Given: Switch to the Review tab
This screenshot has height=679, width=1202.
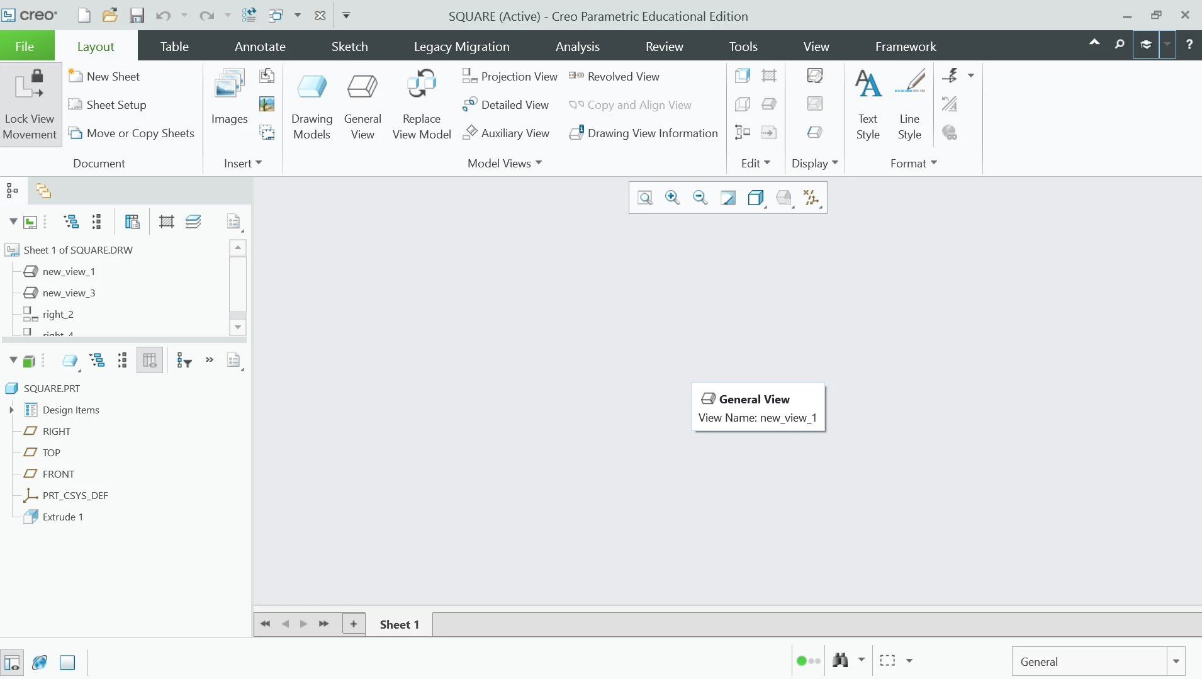Looking at the screenshot, I should click(664, 46).
